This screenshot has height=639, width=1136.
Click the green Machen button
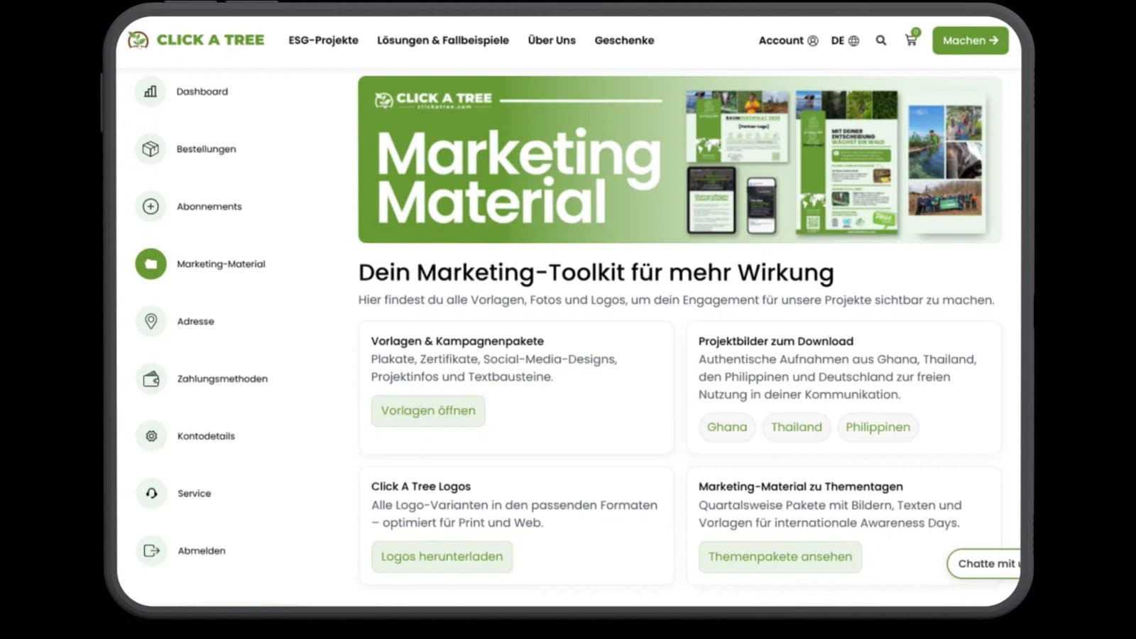pos(970,40)
